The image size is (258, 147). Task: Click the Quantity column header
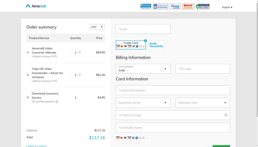click(x=76, y=38)
